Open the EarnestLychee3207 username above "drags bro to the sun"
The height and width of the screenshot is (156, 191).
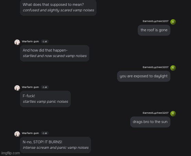coord(156,113)
